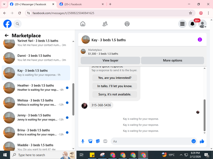Switch to the Messenger browser tab

[x=32, y=4]
